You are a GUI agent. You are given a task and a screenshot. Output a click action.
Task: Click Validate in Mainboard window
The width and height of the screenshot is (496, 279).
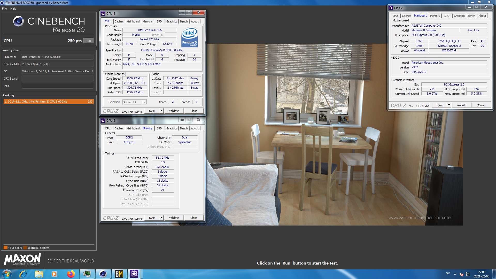461,105
